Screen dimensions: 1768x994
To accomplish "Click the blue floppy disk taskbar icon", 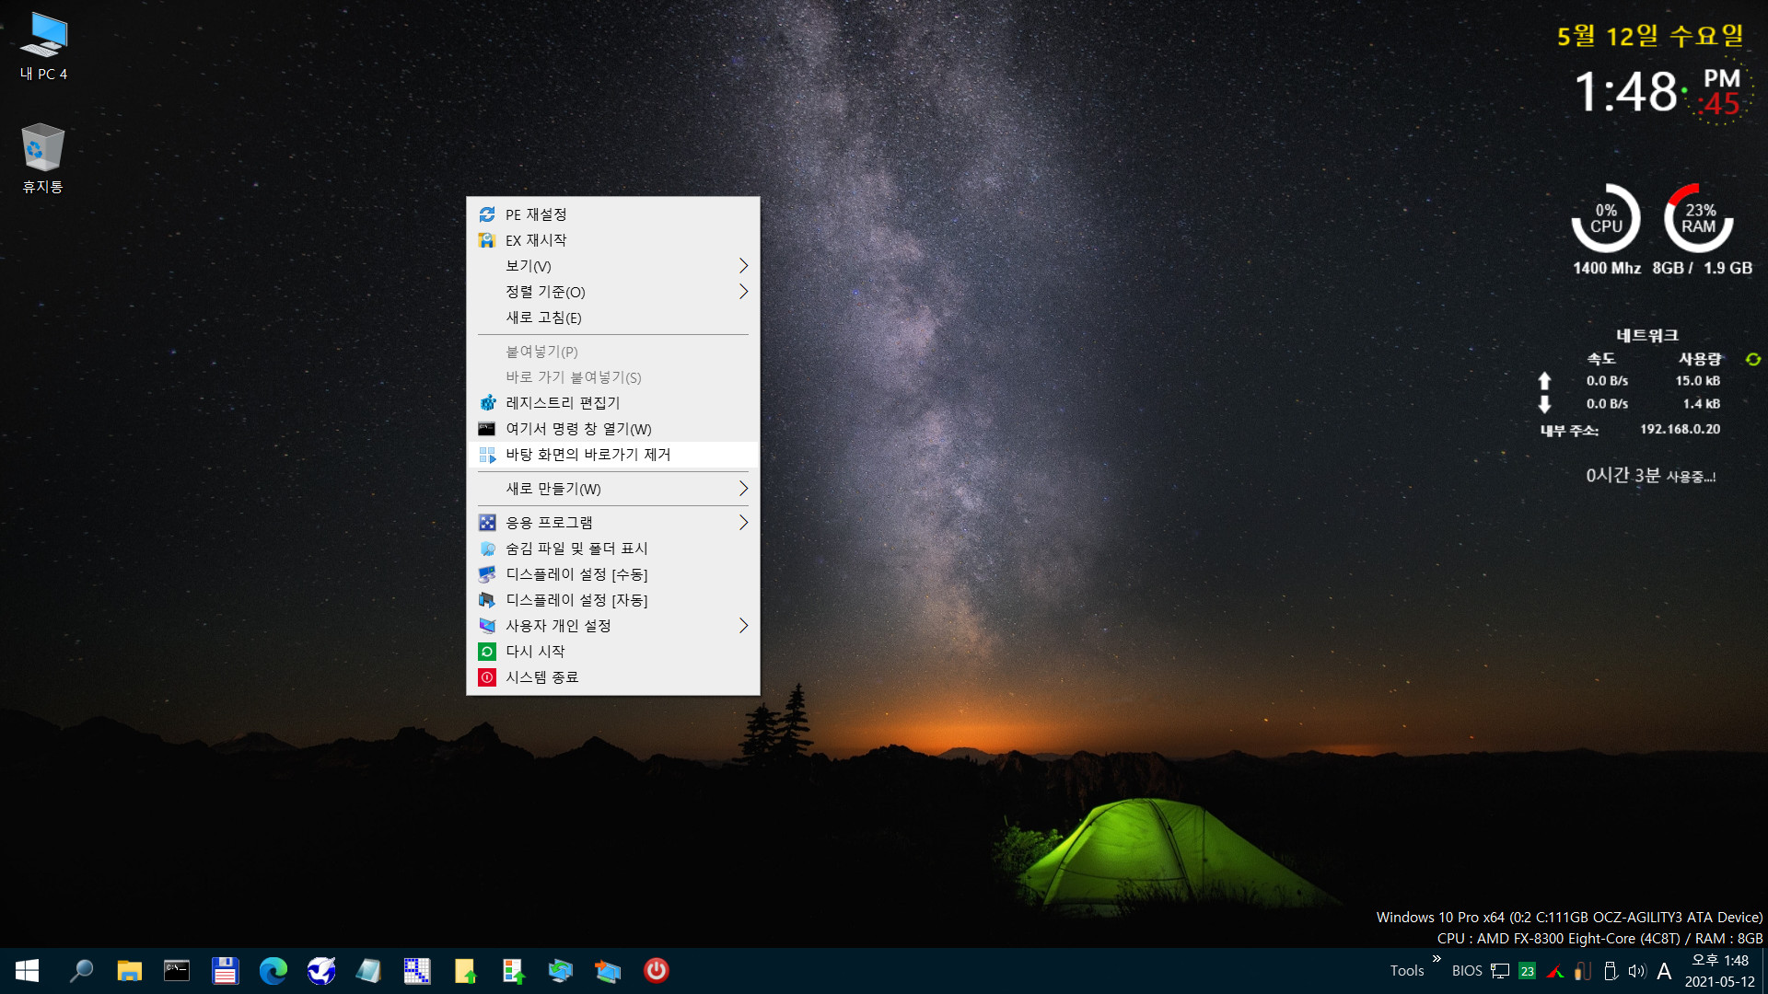I will (226, 971).
